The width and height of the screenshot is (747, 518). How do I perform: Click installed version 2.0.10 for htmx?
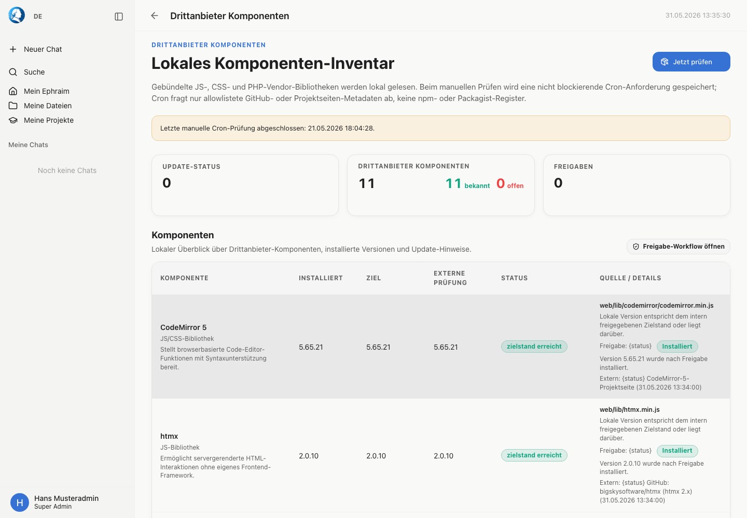click(x=309, y=456)
